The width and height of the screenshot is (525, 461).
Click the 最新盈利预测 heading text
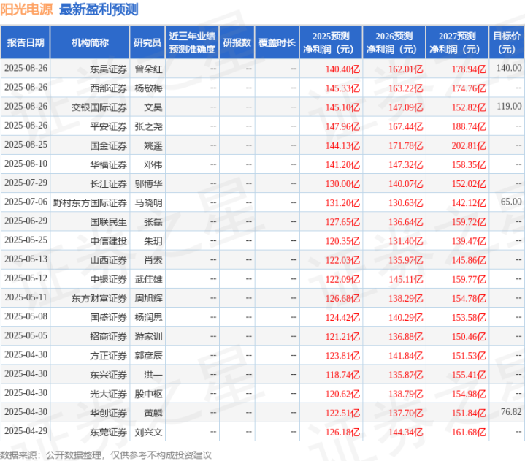coord(99,9)
